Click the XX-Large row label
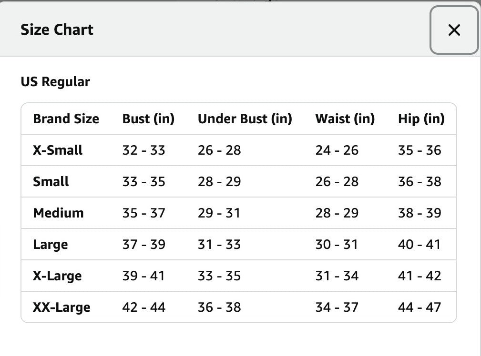The image size is (481, 356). [x=61, y=307]
